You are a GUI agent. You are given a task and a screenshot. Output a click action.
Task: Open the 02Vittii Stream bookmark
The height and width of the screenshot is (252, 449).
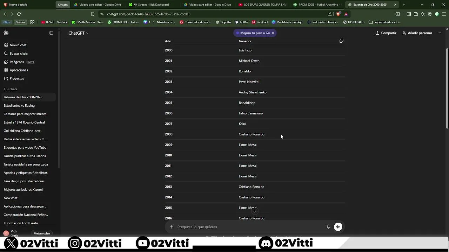click(x=87, y=22)
